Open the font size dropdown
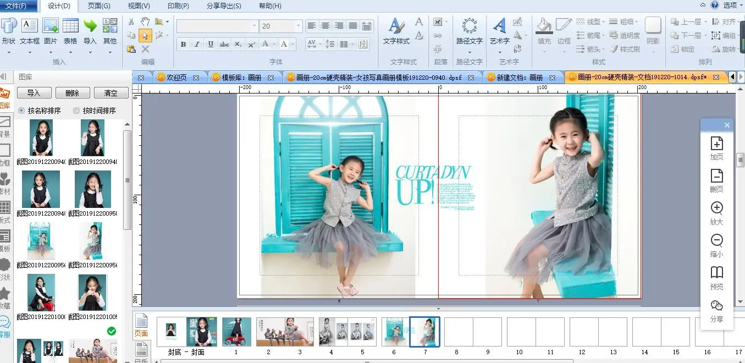This screenshot has height=363, width=745. pyautogui.click(x=299, y=26)
